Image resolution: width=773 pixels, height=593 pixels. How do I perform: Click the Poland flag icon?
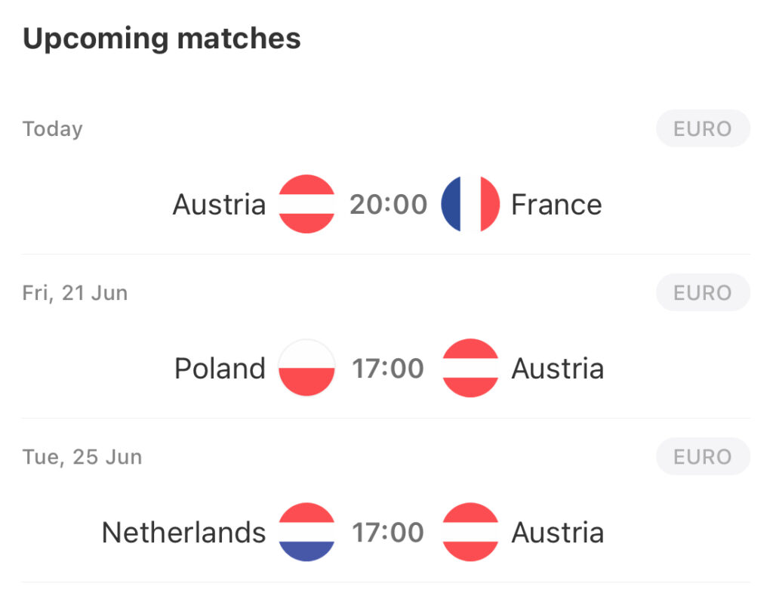pos(306,368)
